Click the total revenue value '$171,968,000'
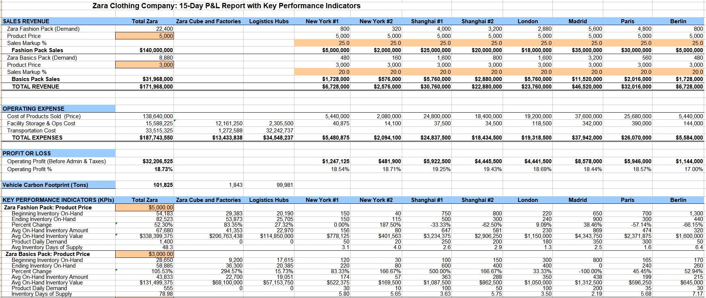 (x=156, y=87)
